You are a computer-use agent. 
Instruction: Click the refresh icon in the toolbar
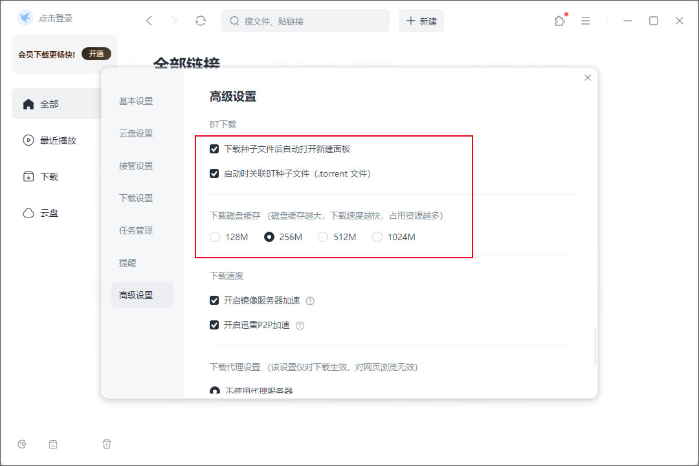click(x=201, y=20)
